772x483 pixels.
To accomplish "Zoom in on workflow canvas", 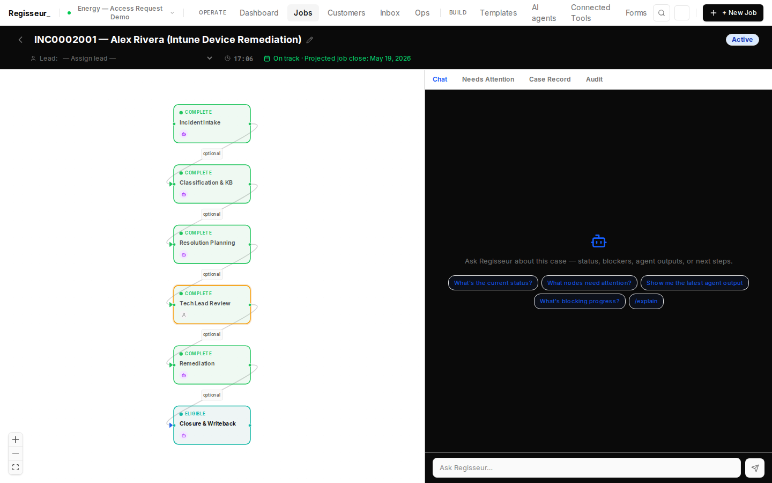I will click(x=16, y=440).
